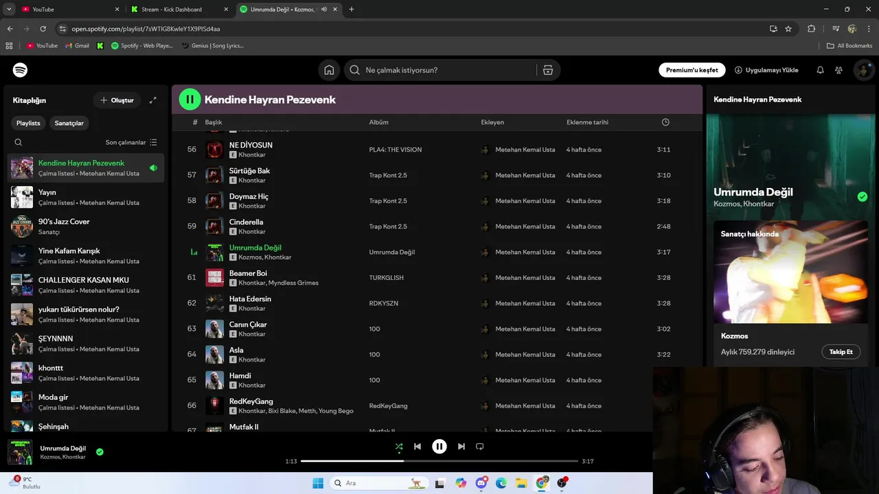This screenshot has height=494, width=879.
Task: Reload the browser page
Action: coord(43,29)
